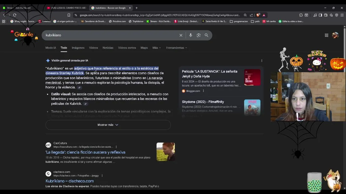Open Priceline.com bookmark

(x=117, y=21)
